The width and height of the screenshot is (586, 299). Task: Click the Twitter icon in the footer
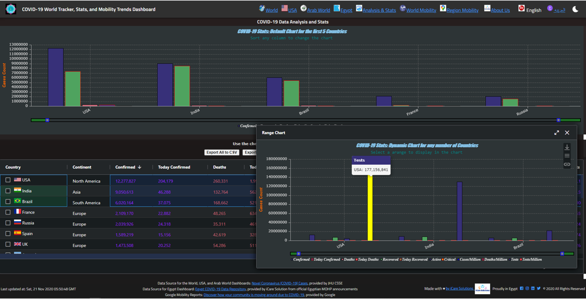(539, 288)
